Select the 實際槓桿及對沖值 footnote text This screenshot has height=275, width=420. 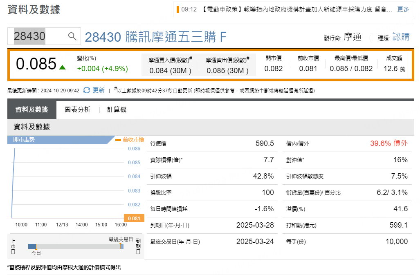pos(64,267)
